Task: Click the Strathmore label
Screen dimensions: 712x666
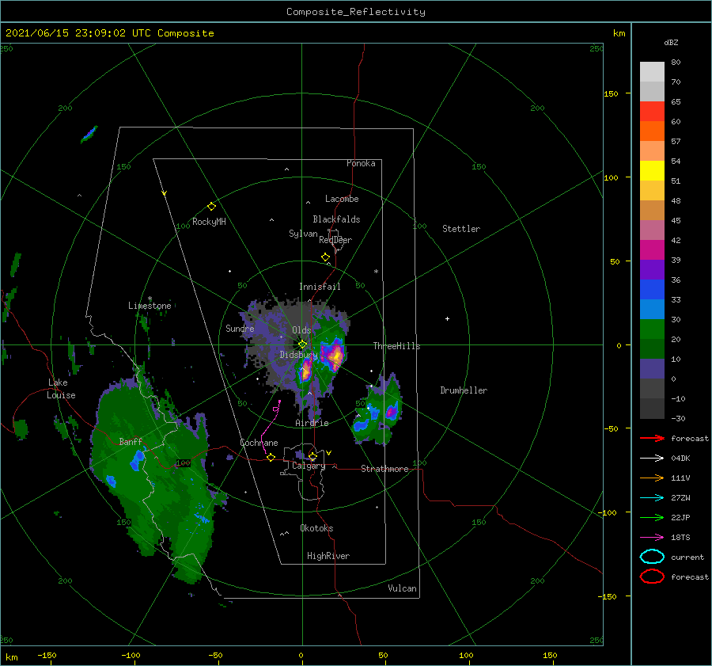Action: pyautogui.click(x=384, y=469)
